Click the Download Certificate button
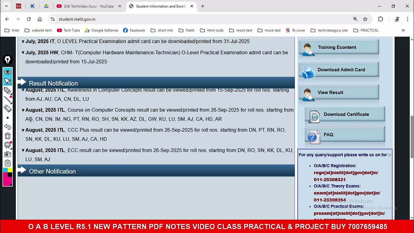Image resolution: width=414 pixels, height=233 pixels. (345, 115)
